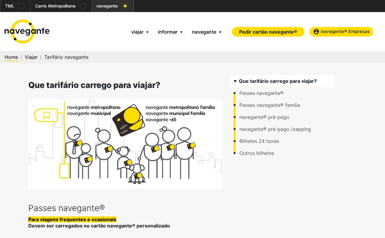This screenshot has height=238, width=385.
Task: Go to Home breadcrumb link
Action: point(11,57)
